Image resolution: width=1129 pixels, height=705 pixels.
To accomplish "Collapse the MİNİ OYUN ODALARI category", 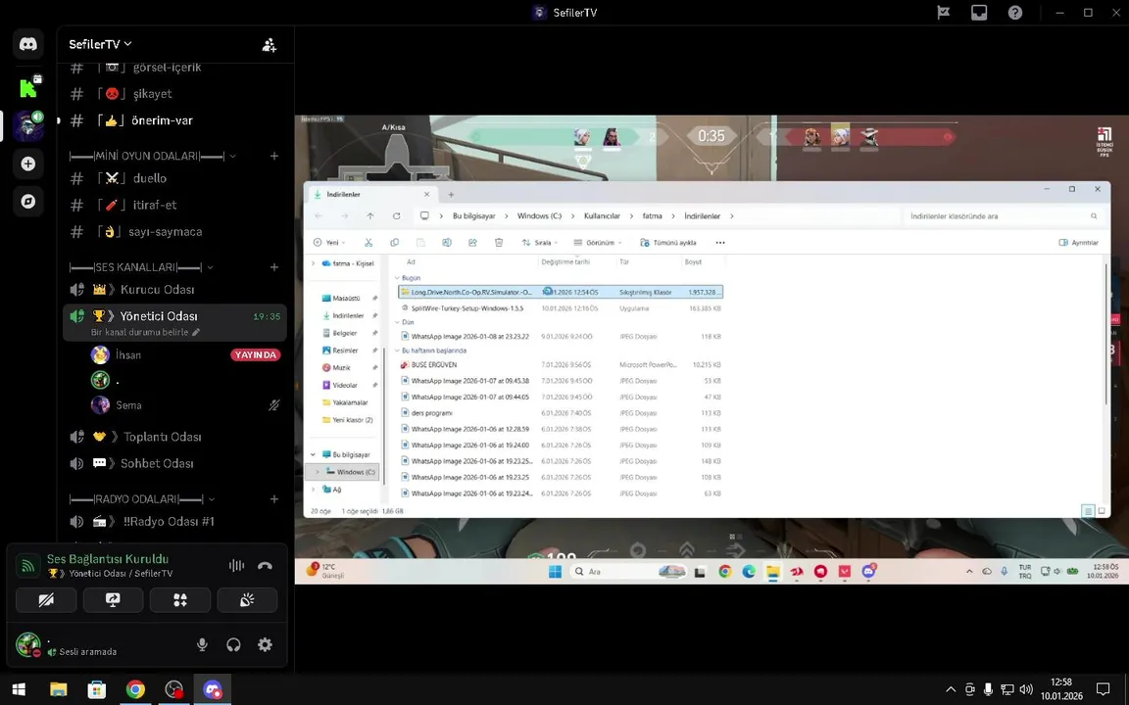I will (x=153, y=156).
